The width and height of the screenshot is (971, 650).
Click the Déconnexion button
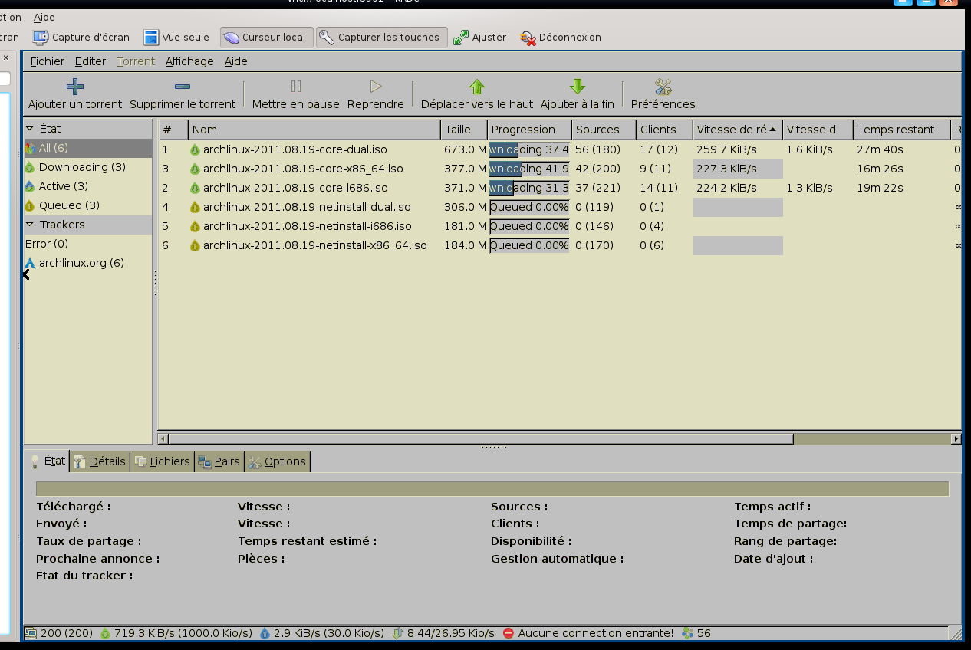[561, 37]
